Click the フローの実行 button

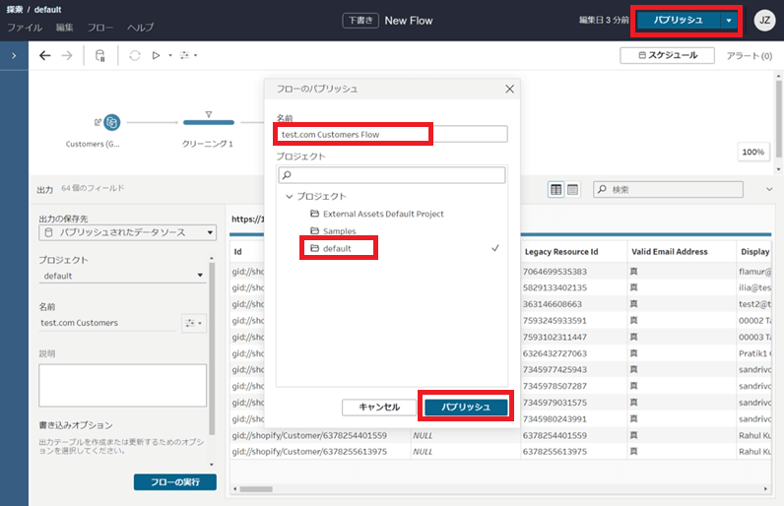(x=175, y=482)
